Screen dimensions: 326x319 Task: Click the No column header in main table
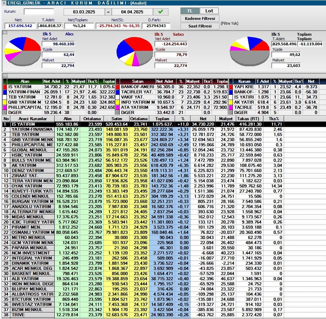pos(6,119)
